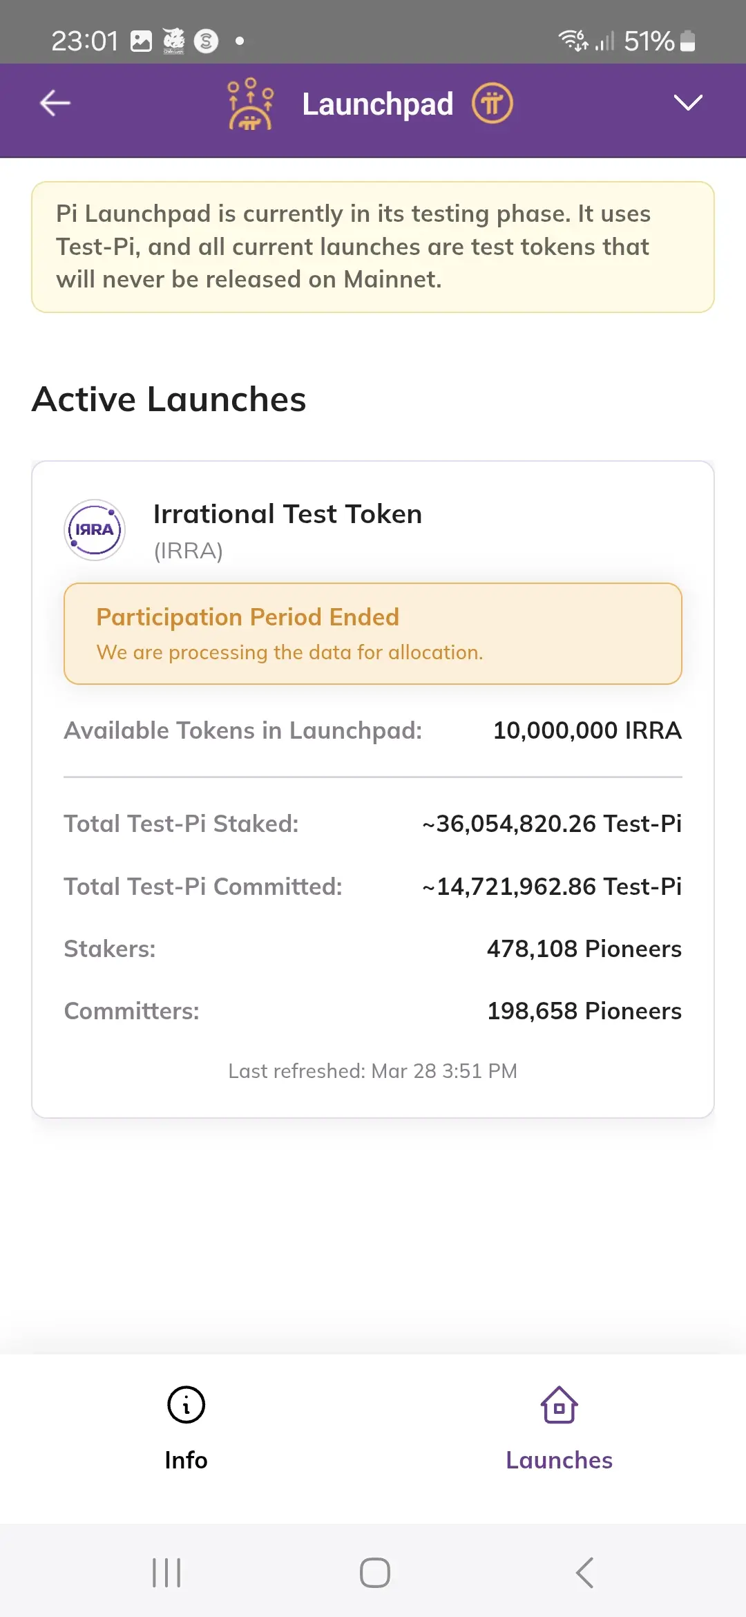
Task: Click the Launchpad rocket logo icon
Action: [251, 104]
